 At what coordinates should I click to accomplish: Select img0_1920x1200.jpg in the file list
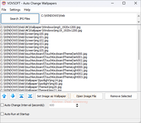(x=41, y=27)
